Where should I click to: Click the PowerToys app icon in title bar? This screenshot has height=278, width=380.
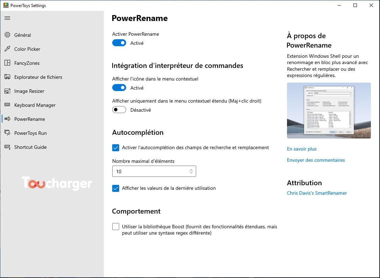(6, 5)
